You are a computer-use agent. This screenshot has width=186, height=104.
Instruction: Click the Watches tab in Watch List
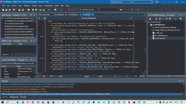6,55
